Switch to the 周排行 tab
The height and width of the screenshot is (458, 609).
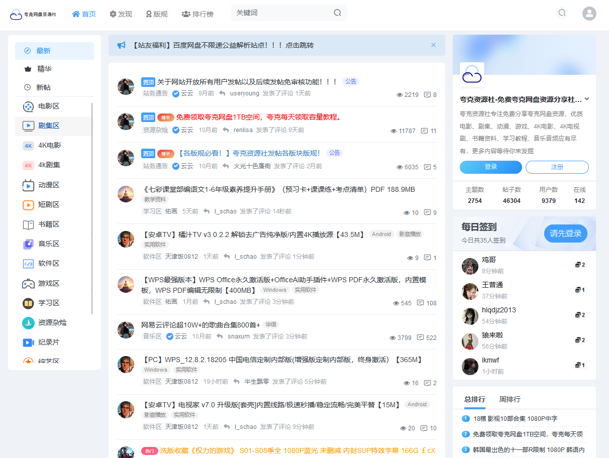(x=510, y=400)
